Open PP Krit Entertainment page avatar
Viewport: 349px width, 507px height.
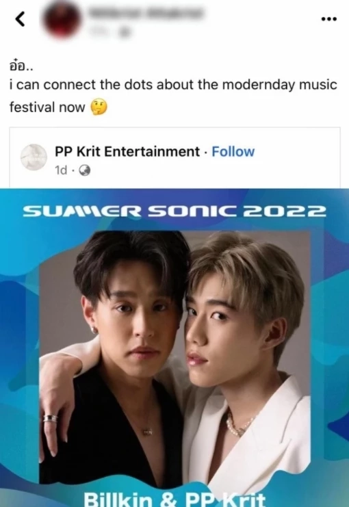pyautogui.click(x=34, y=157)
